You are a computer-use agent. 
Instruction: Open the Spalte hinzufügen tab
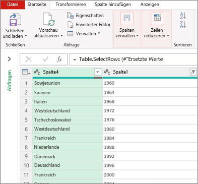point(113,5)
